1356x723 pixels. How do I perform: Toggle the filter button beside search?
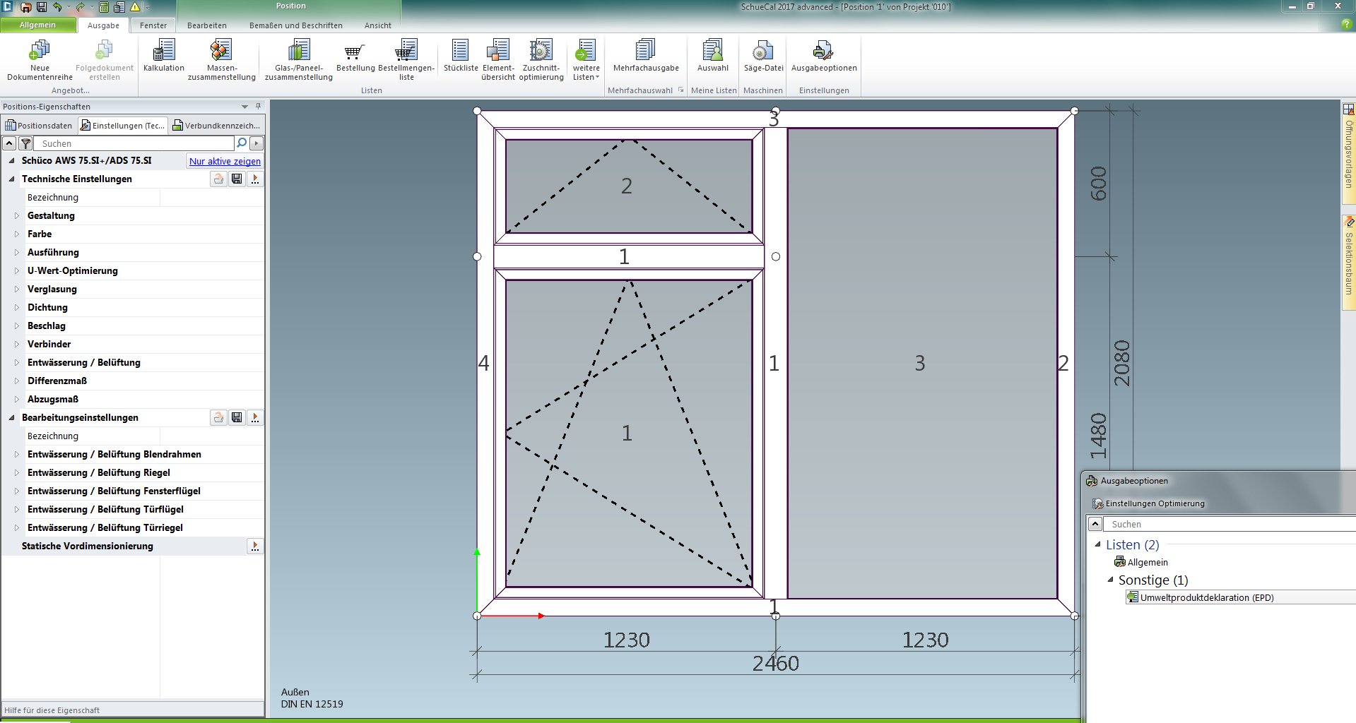pyautogui.click(x=25, y=143)
